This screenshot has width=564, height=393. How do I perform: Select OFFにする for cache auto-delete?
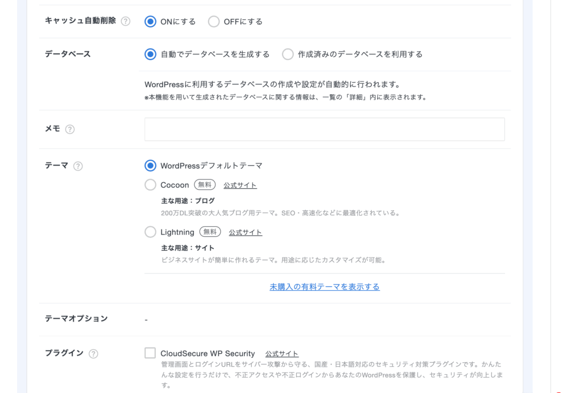[x=214, y=21]
